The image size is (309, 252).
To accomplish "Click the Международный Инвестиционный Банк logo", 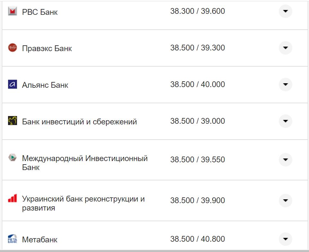I will pyautogui.click(x=13, y=157).
